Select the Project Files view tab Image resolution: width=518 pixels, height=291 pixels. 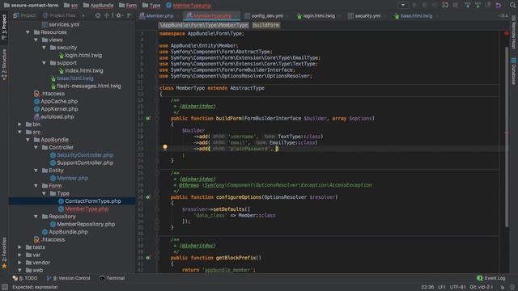coord(59,15)
